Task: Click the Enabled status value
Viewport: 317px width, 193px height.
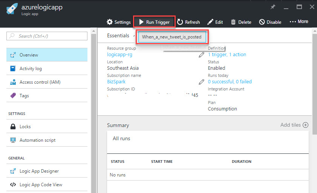Action: pyautogui.click(x=216, y=68)
